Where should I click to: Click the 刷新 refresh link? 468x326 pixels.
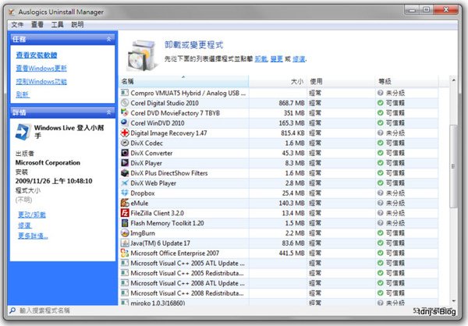[x=23, y=94]
